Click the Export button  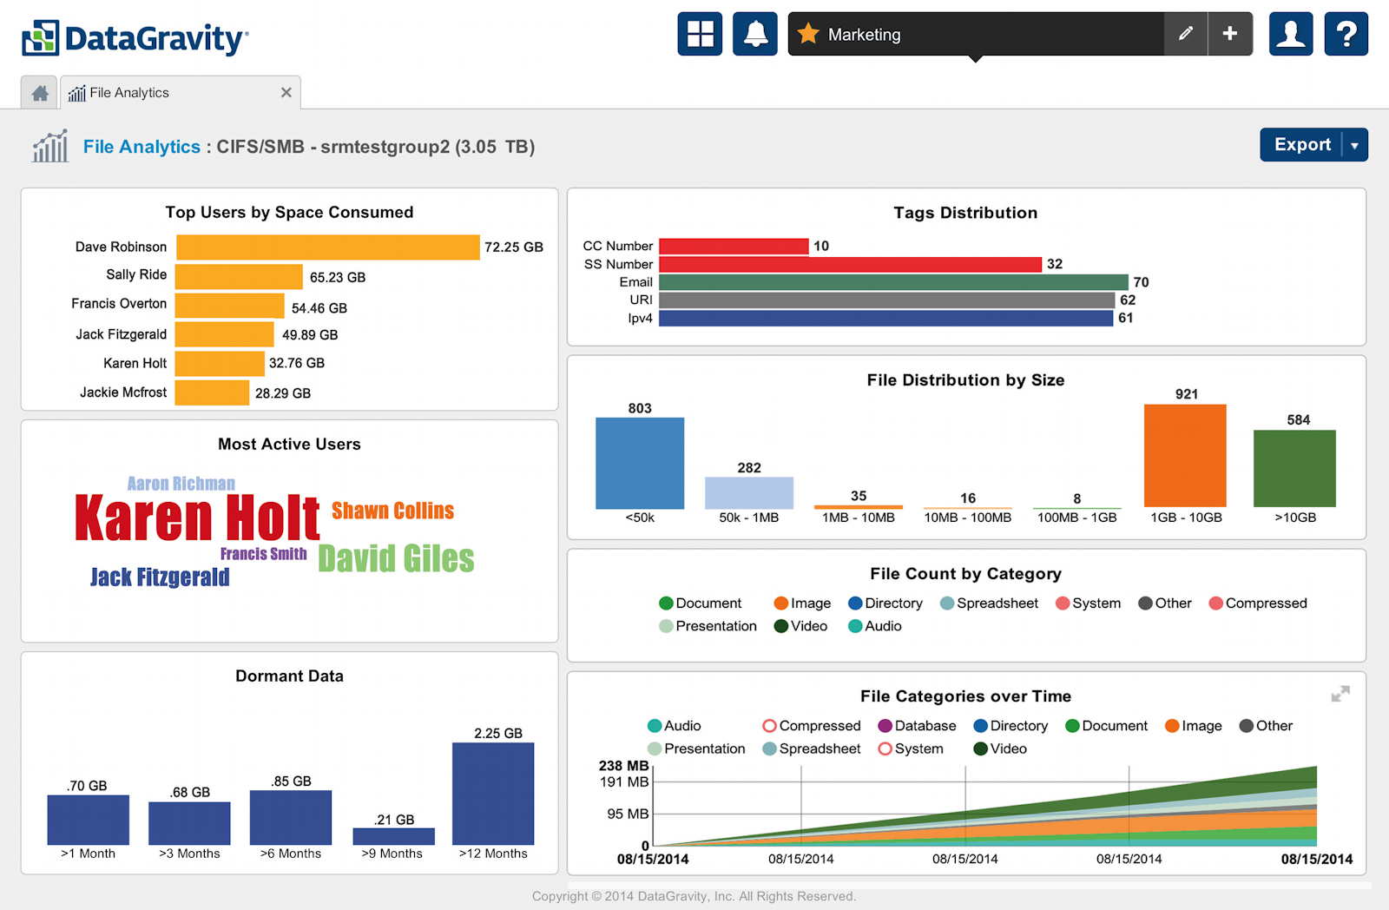[1301, 145]
